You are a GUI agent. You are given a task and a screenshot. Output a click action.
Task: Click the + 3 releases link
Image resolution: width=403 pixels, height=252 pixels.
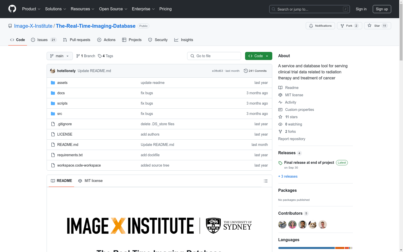[288, 176]
